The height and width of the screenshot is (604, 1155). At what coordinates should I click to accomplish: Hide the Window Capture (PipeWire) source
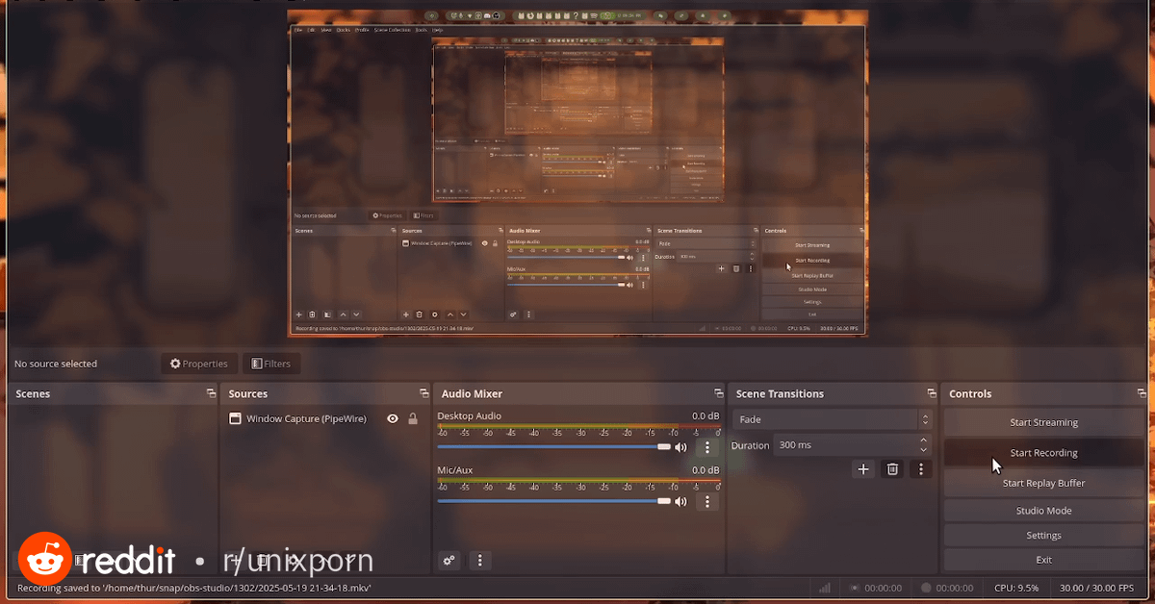[393, 418]
